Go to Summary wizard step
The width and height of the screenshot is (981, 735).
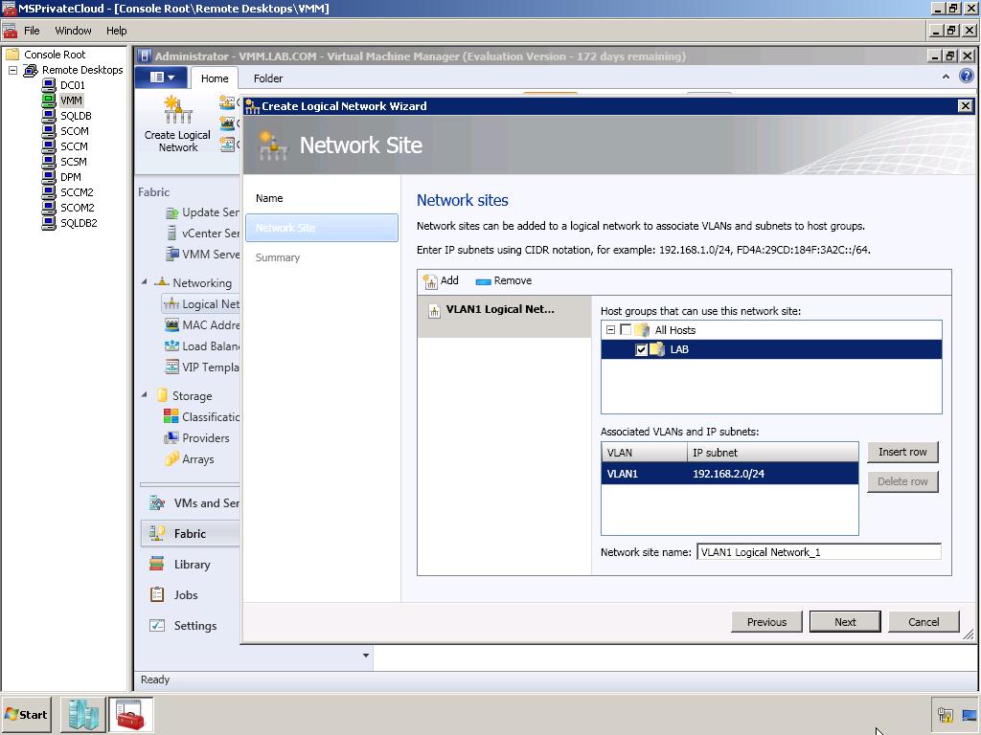[x=277, y=257]
